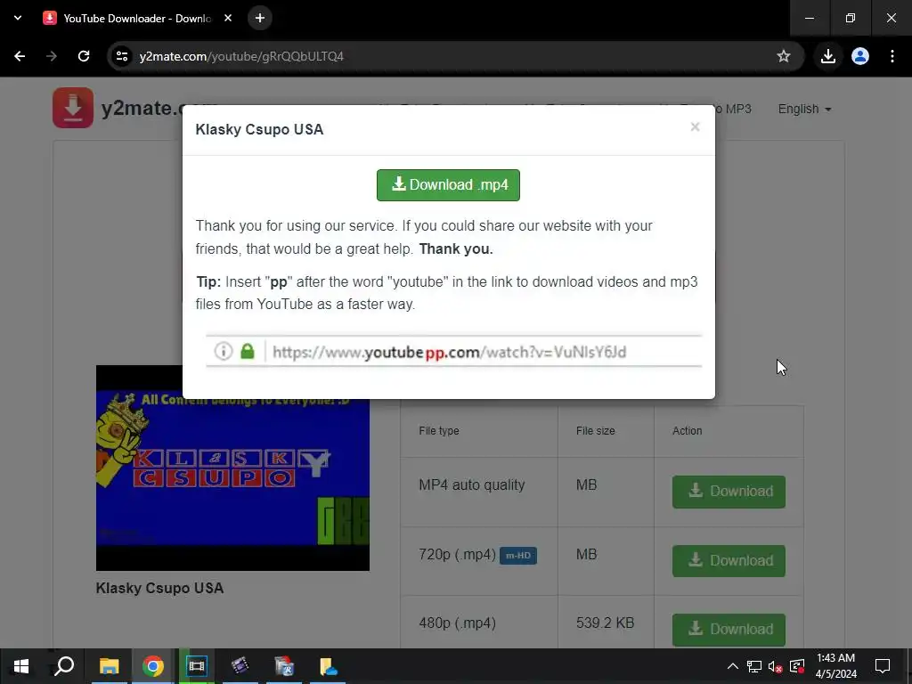Click the y2mate.com address bar URL
The height and width of the screenshot is (684, 912).
pyautogui.click(x=241, y=56)
